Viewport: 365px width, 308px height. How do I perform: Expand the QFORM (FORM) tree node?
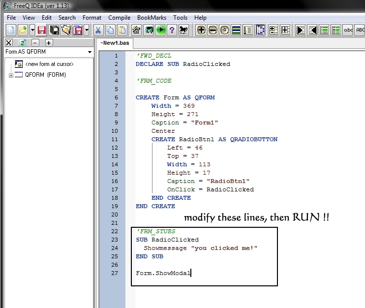click(x=11, y=75)
